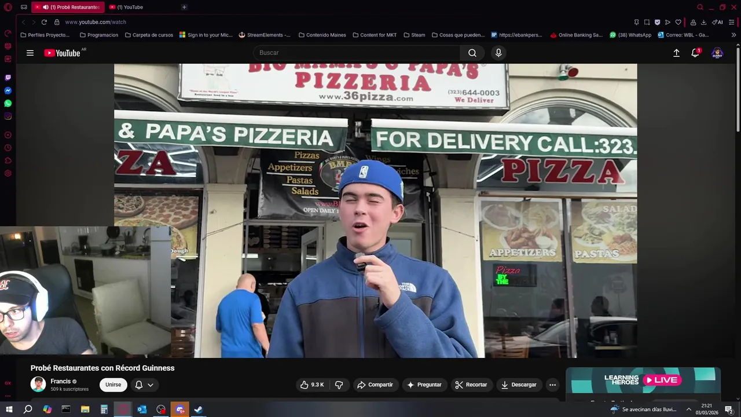This screenshot has height=417, width=741.
Task: Dislike the video
Action: pyautogui.click(x=339, y=385)
